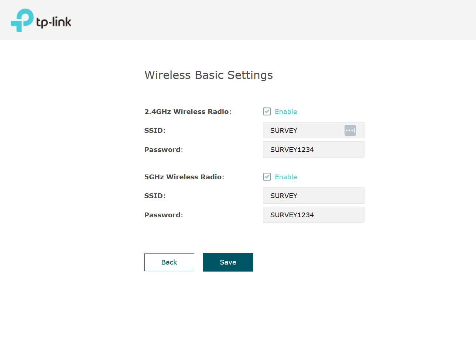Click the SSID label under the 2.4GHz section
This screenshot has width=476, height=359.
[155, 130]
